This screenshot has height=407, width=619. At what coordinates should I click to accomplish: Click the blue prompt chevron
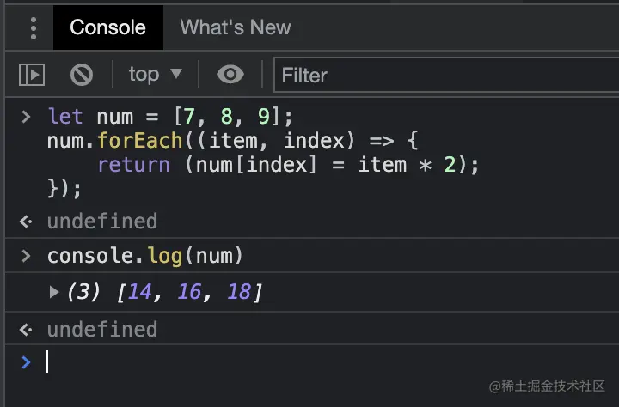tap(26, 362)
